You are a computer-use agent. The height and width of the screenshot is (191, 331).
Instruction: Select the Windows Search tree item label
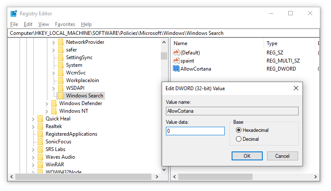tap(84, 96)
